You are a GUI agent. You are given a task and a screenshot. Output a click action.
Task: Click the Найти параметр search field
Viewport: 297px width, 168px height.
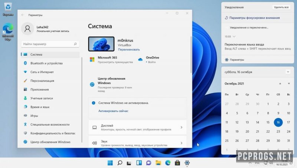(50, 44)
